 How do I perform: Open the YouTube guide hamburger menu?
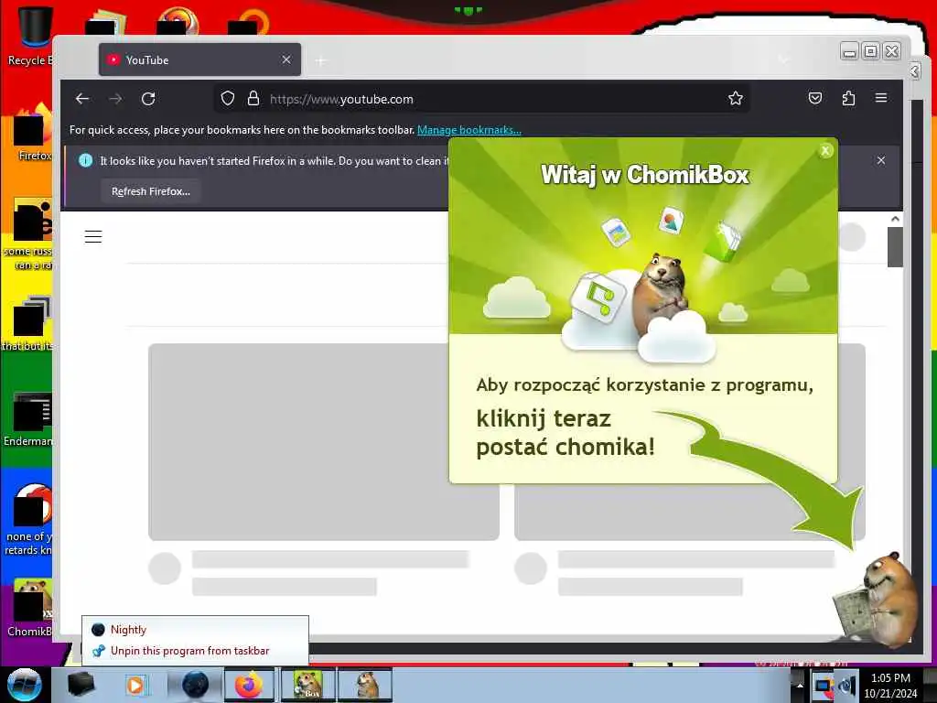point(93,237)
